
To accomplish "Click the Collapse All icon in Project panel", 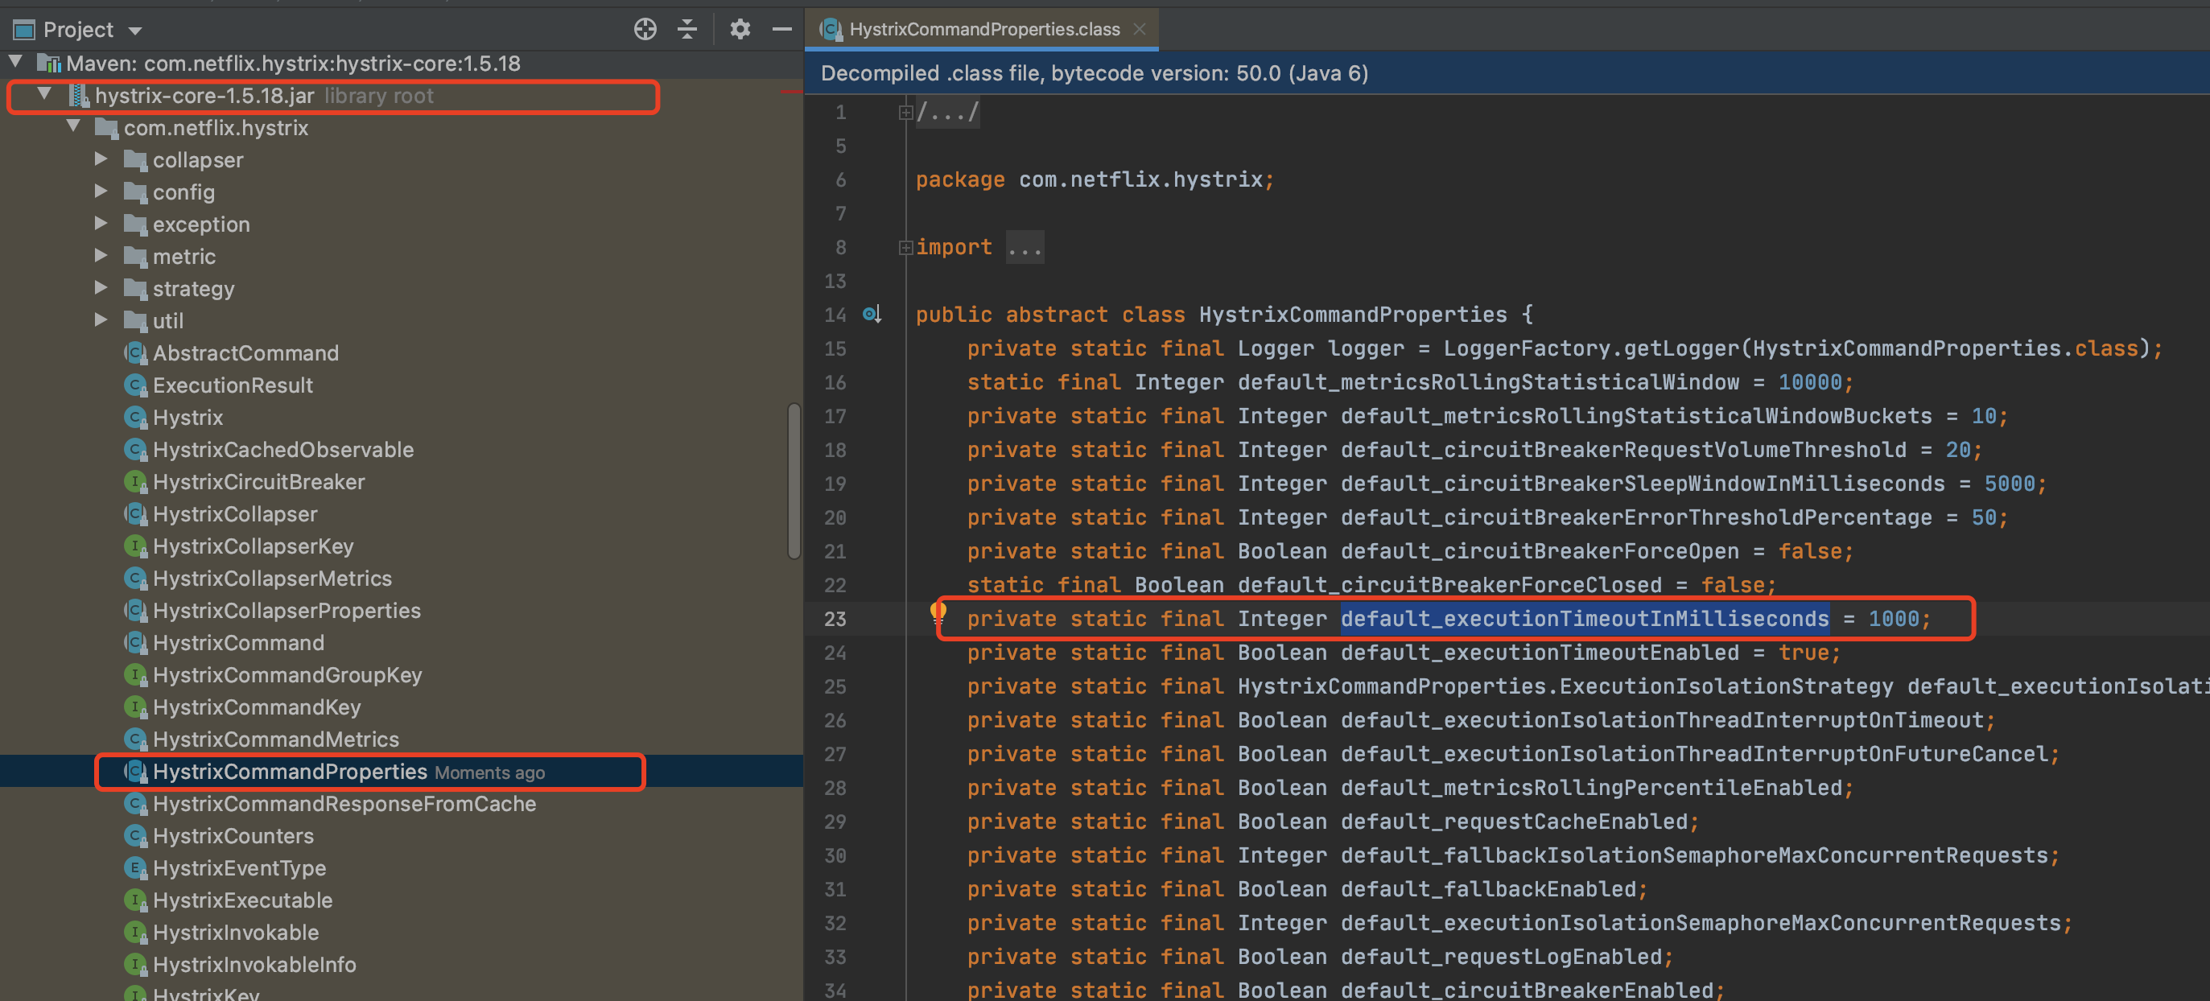I will (687, 29).
